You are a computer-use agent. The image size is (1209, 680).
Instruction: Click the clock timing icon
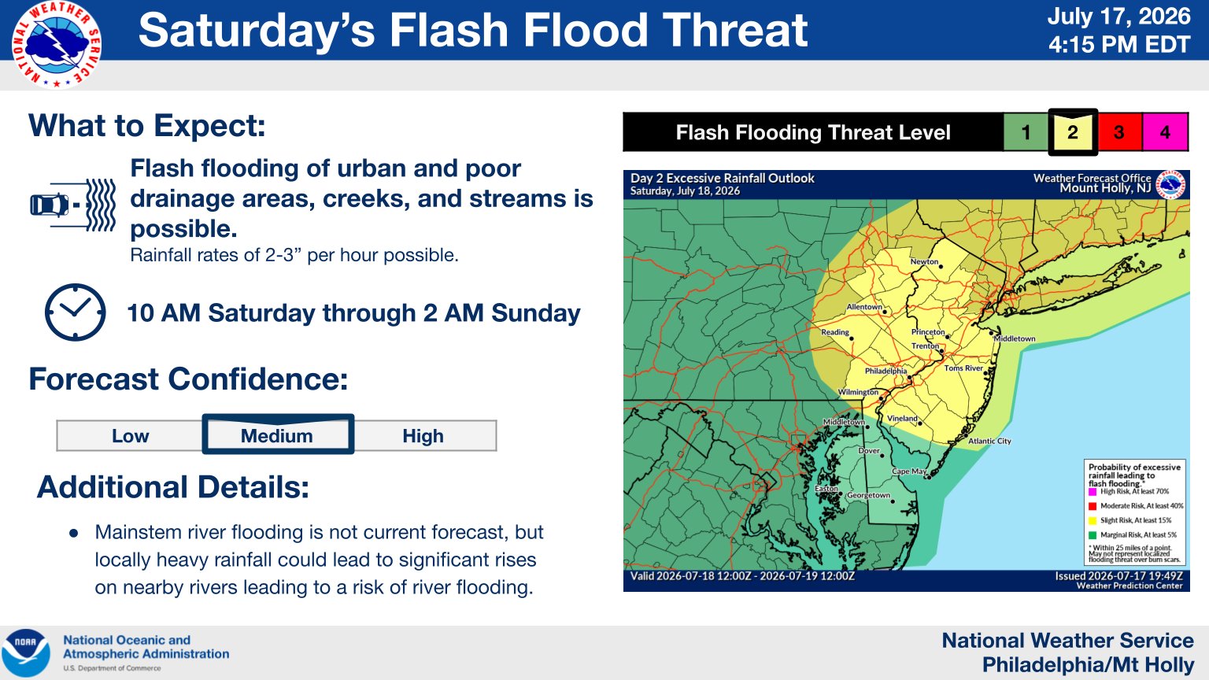tap(76, 312)
